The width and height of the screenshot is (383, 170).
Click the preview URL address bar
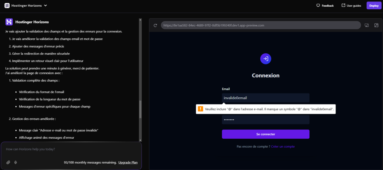261,25
